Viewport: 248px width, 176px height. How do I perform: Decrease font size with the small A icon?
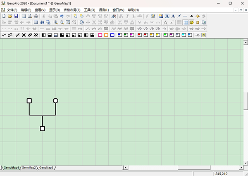(x=172, y=22)
